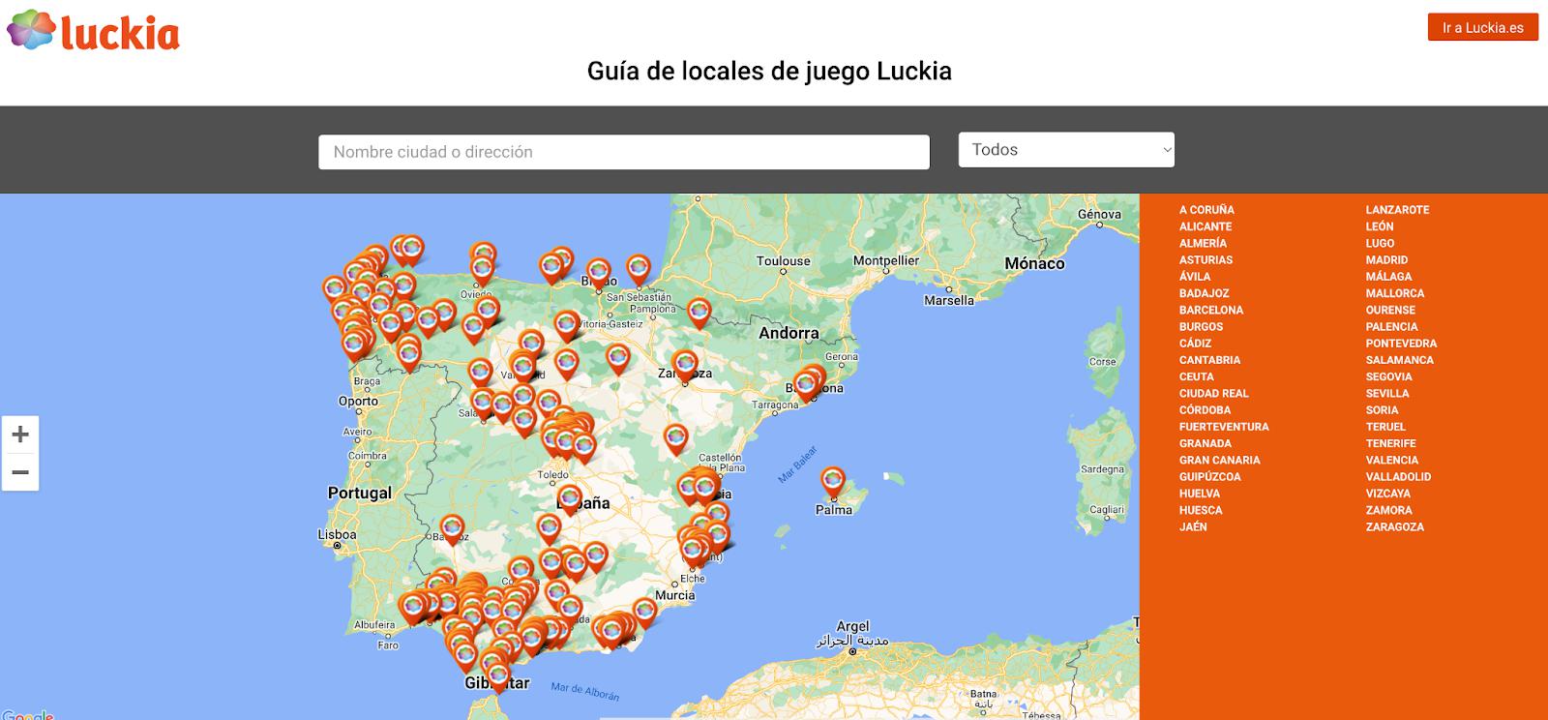Open the SEVILLA province link
The width and height of the screenshot is (1548, 720).
point(1387,393)
